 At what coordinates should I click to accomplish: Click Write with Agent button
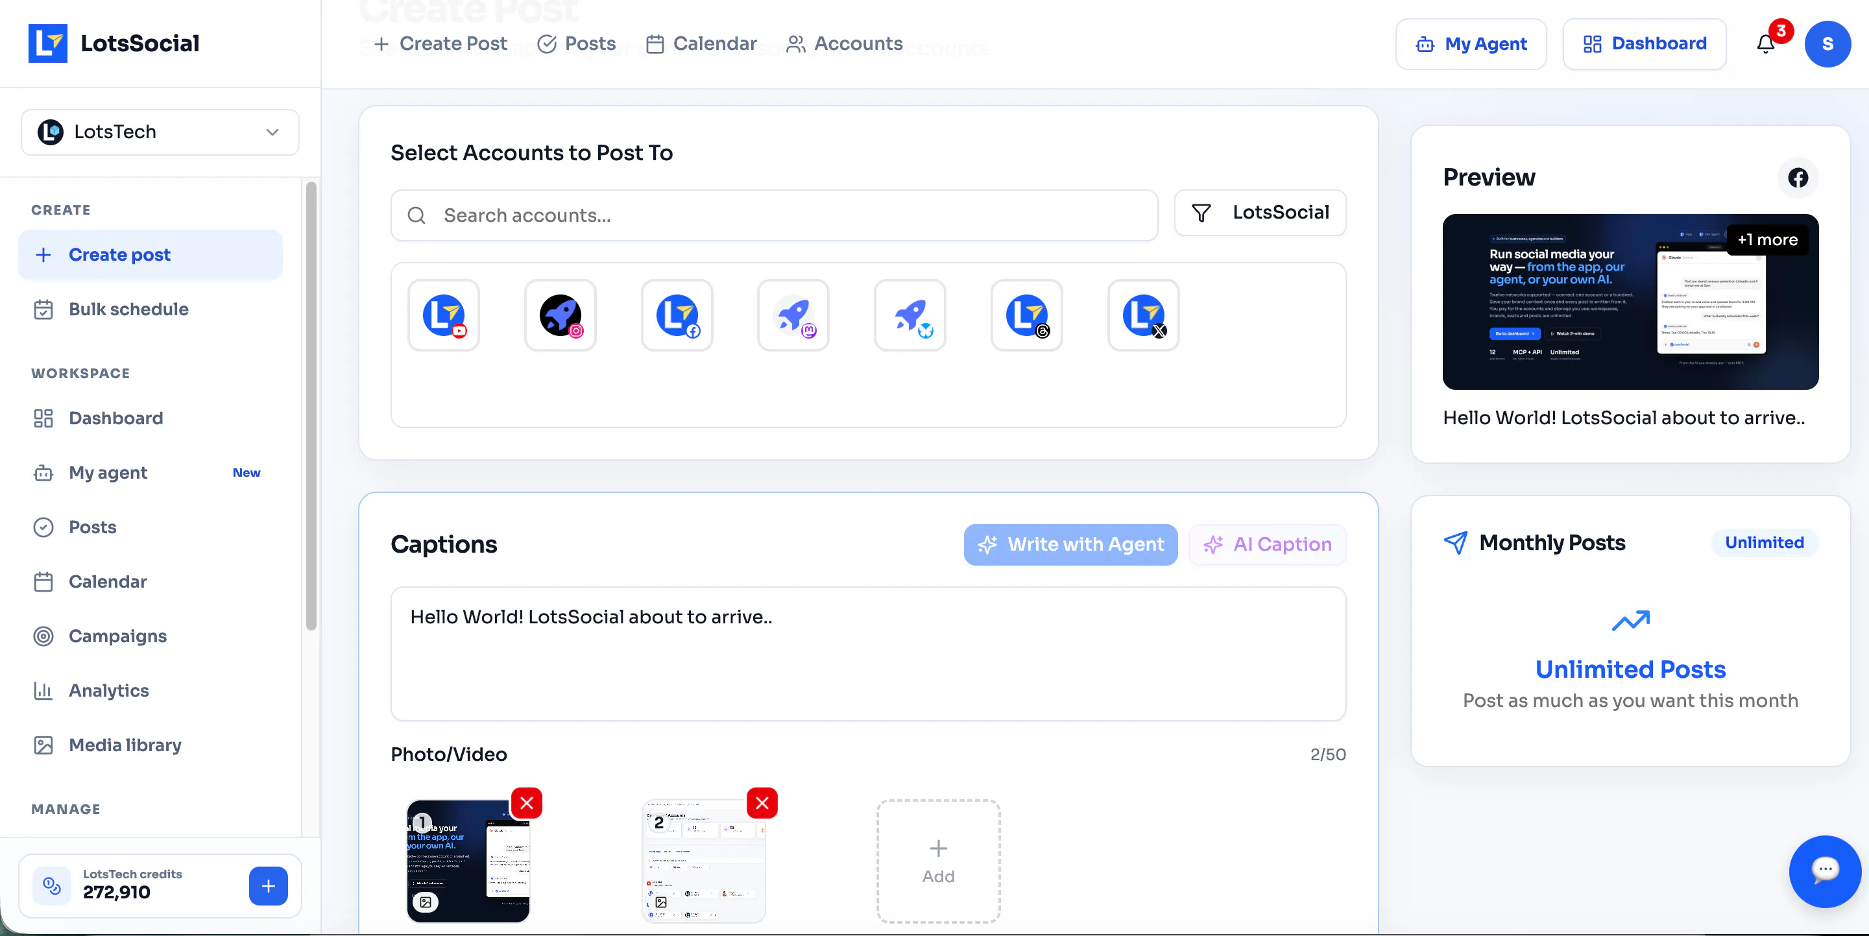coord(1070,544)
